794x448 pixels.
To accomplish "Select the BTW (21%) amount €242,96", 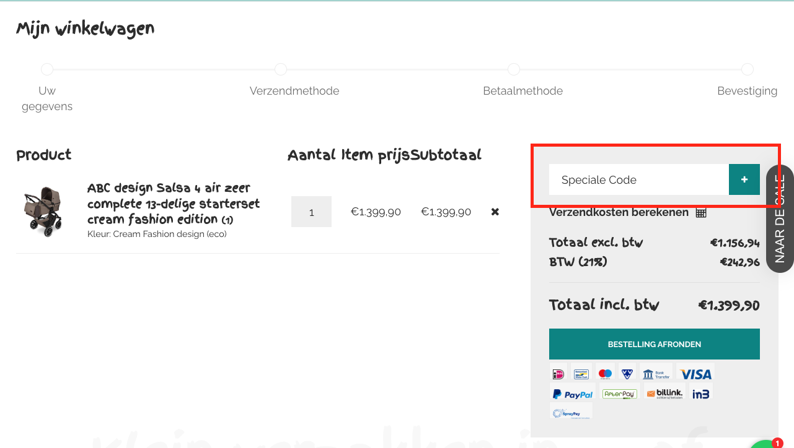I will coord(740,262).
